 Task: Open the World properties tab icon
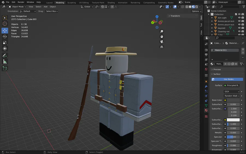[x=206, y=69]
